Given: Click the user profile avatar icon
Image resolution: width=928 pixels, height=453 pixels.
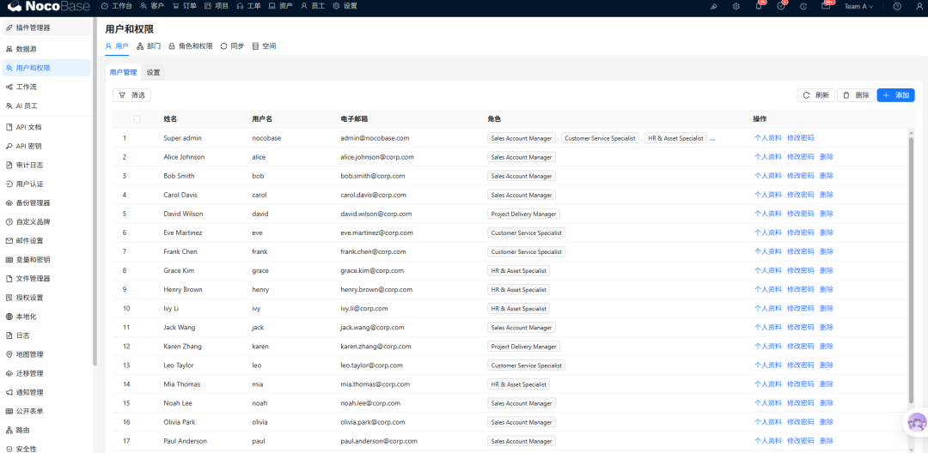Looking at the screenshot, I should (x=919, y=7).
